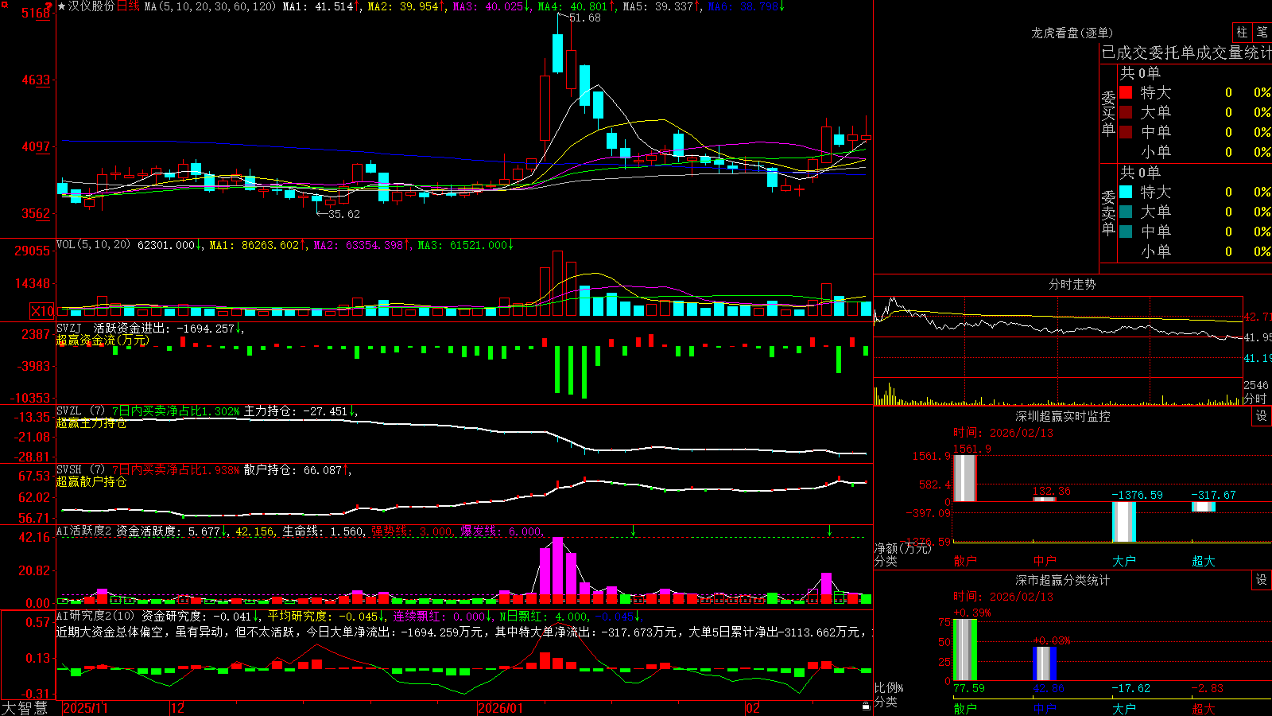Viewport: 1272px width, 716px height.
Task: Click the 比例% axis label
Action: point(889,688)
